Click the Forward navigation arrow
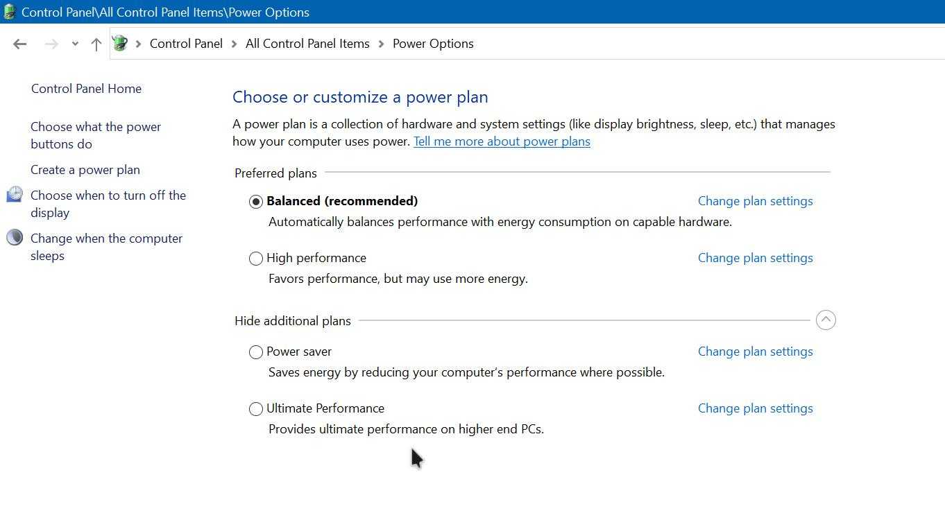945x529 pixels. [x=51, y=44]
